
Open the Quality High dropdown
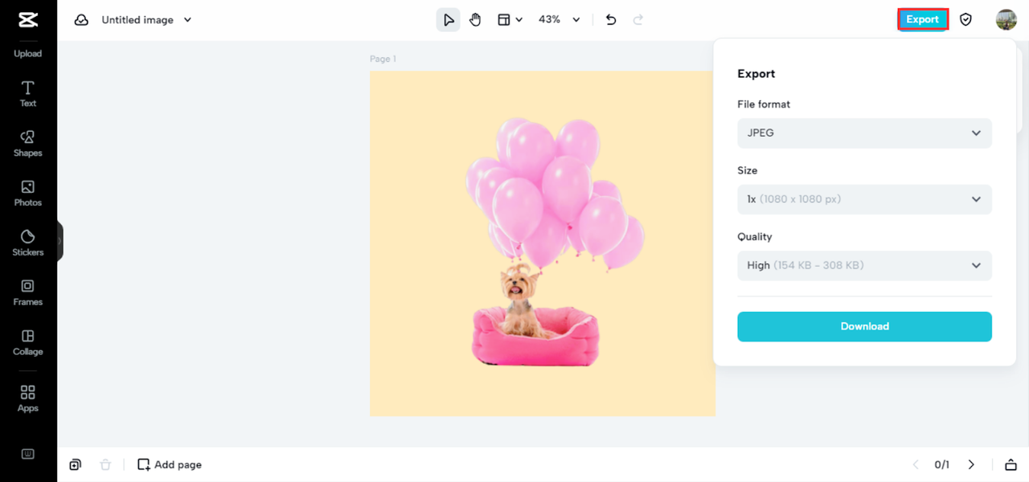point(864,265)
